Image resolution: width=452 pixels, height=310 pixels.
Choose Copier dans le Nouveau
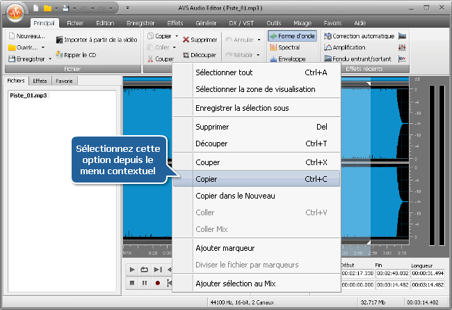[257, 196]
